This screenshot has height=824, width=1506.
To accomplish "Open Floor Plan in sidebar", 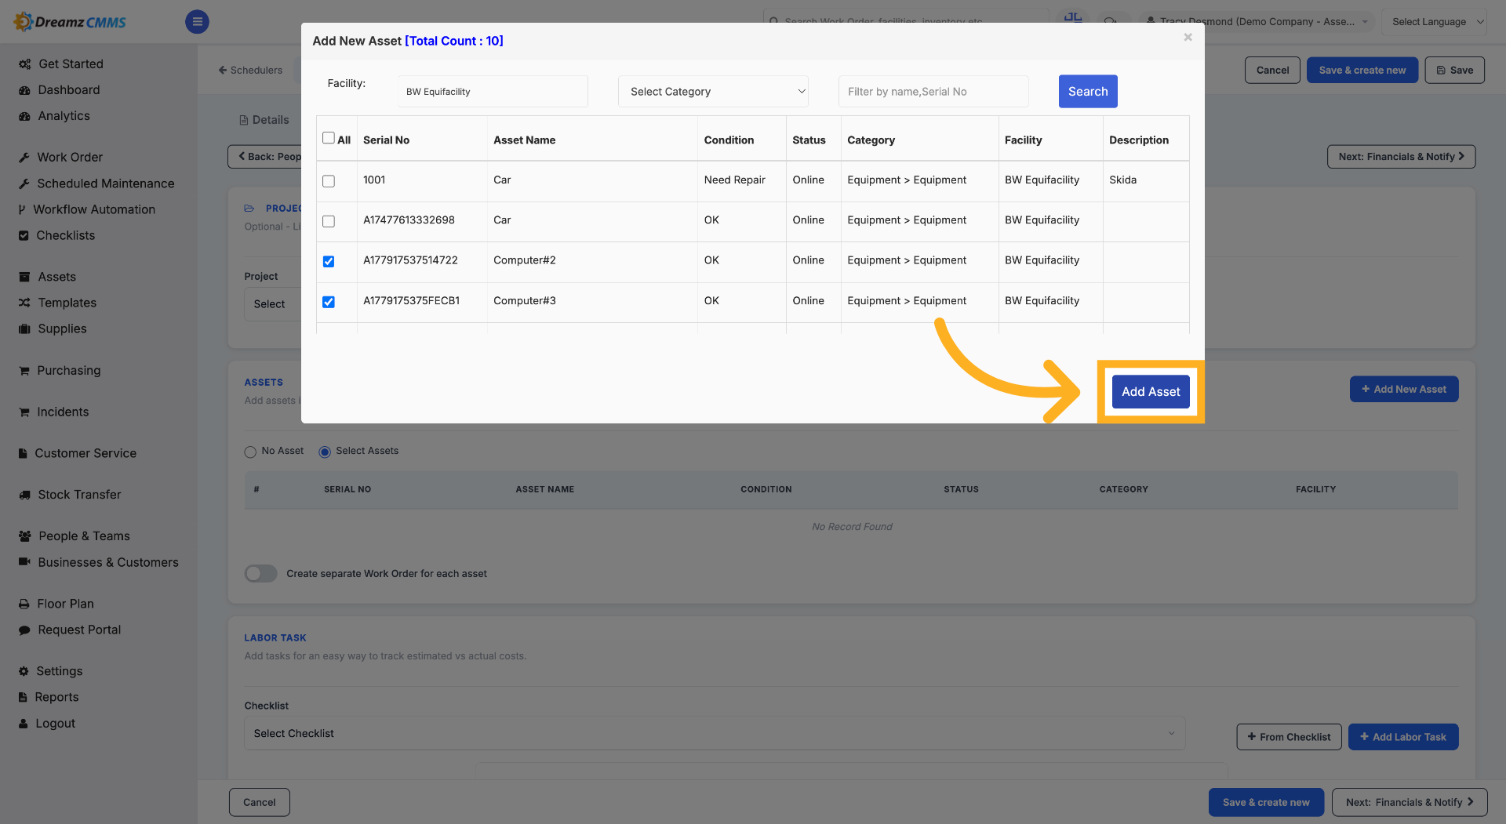I will [56, 604].
